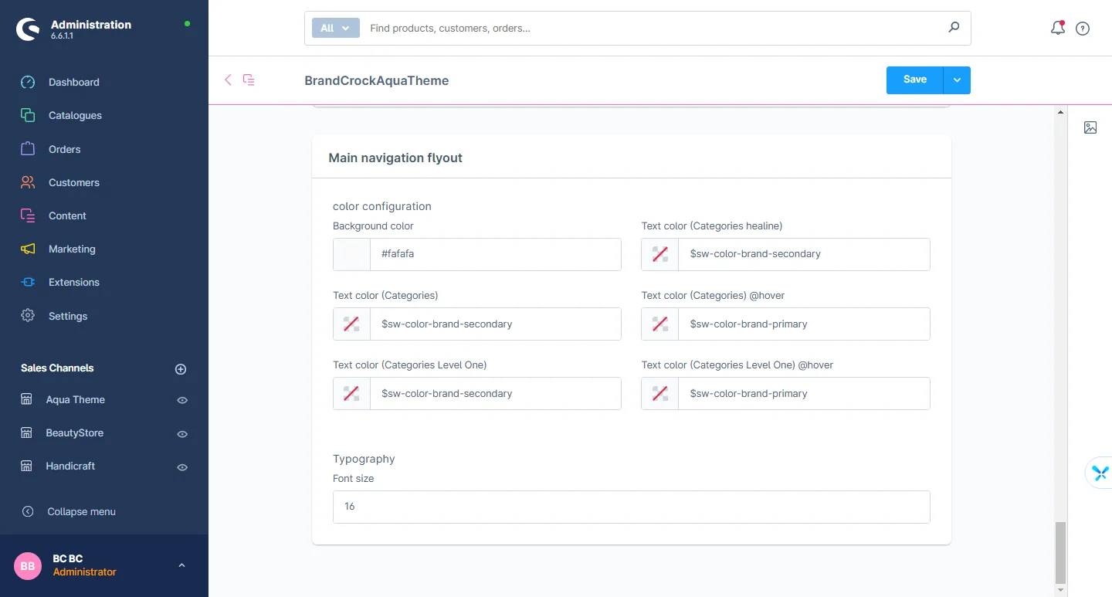Screen dimensions: 1112x597
Task: Click the theme list icon beside back arrow
Action: 249,80
